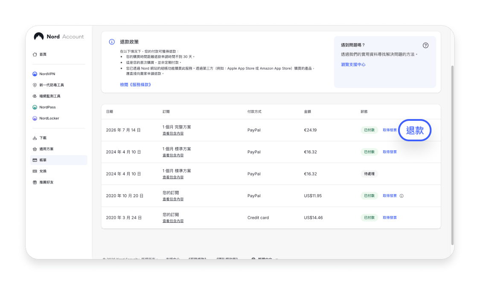View 查看包含內容 for 1 個月 完整方案
The height and width of the screenshot is (283, 480).
(173, 134)
